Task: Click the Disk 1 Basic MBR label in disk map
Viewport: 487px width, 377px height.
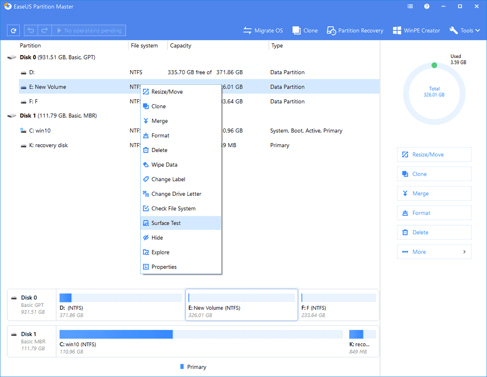Action: click(x=32, y=341)
